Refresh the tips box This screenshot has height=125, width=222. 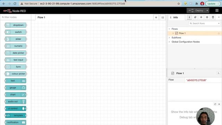[215, 104]
